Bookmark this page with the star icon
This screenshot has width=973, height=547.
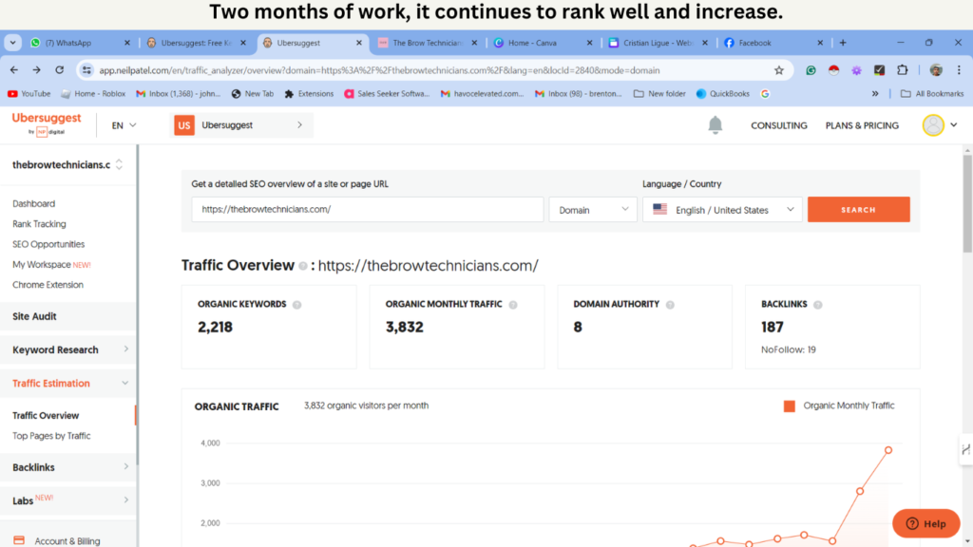pyautogui.click(x=779, y=70)
